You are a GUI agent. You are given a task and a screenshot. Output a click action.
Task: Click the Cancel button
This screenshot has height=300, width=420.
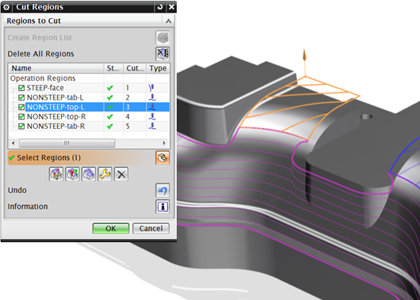(151, 229)
